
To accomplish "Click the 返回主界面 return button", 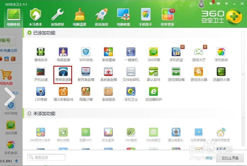I will coord(230,158).
